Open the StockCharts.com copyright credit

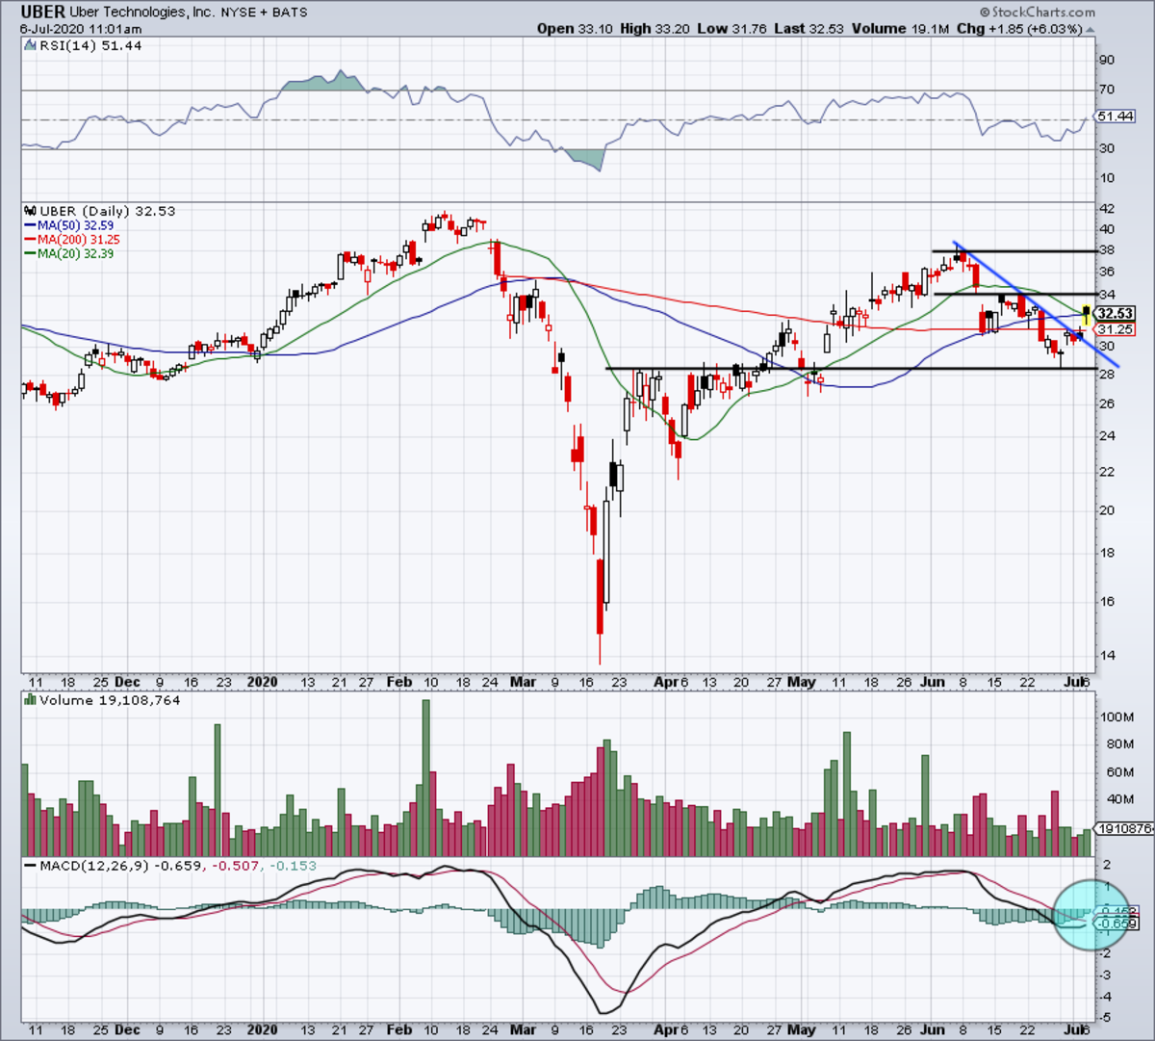[x=1037, y=12]
